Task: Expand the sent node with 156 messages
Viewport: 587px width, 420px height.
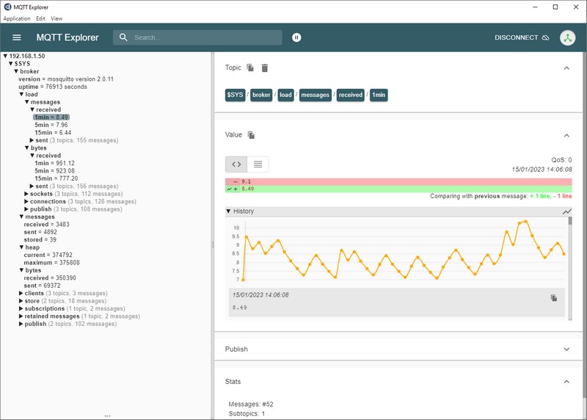Action: click(x=32, y=187)
